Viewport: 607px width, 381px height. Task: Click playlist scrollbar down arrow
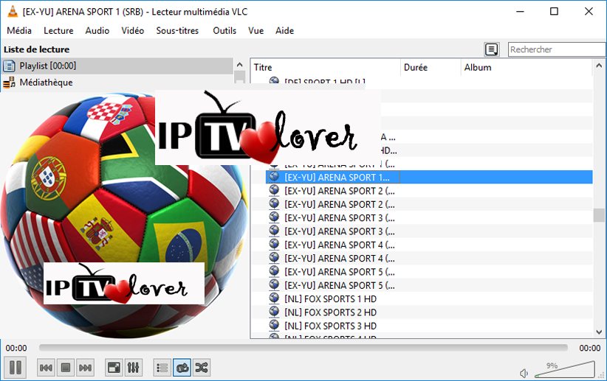click(599, 332)
